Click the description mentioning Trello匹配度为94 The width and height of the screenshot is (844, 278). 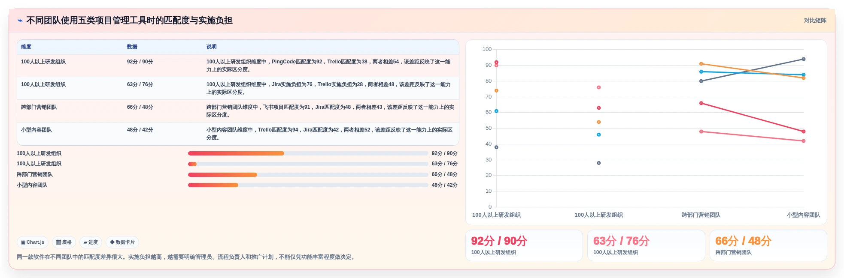coord(329,134)
